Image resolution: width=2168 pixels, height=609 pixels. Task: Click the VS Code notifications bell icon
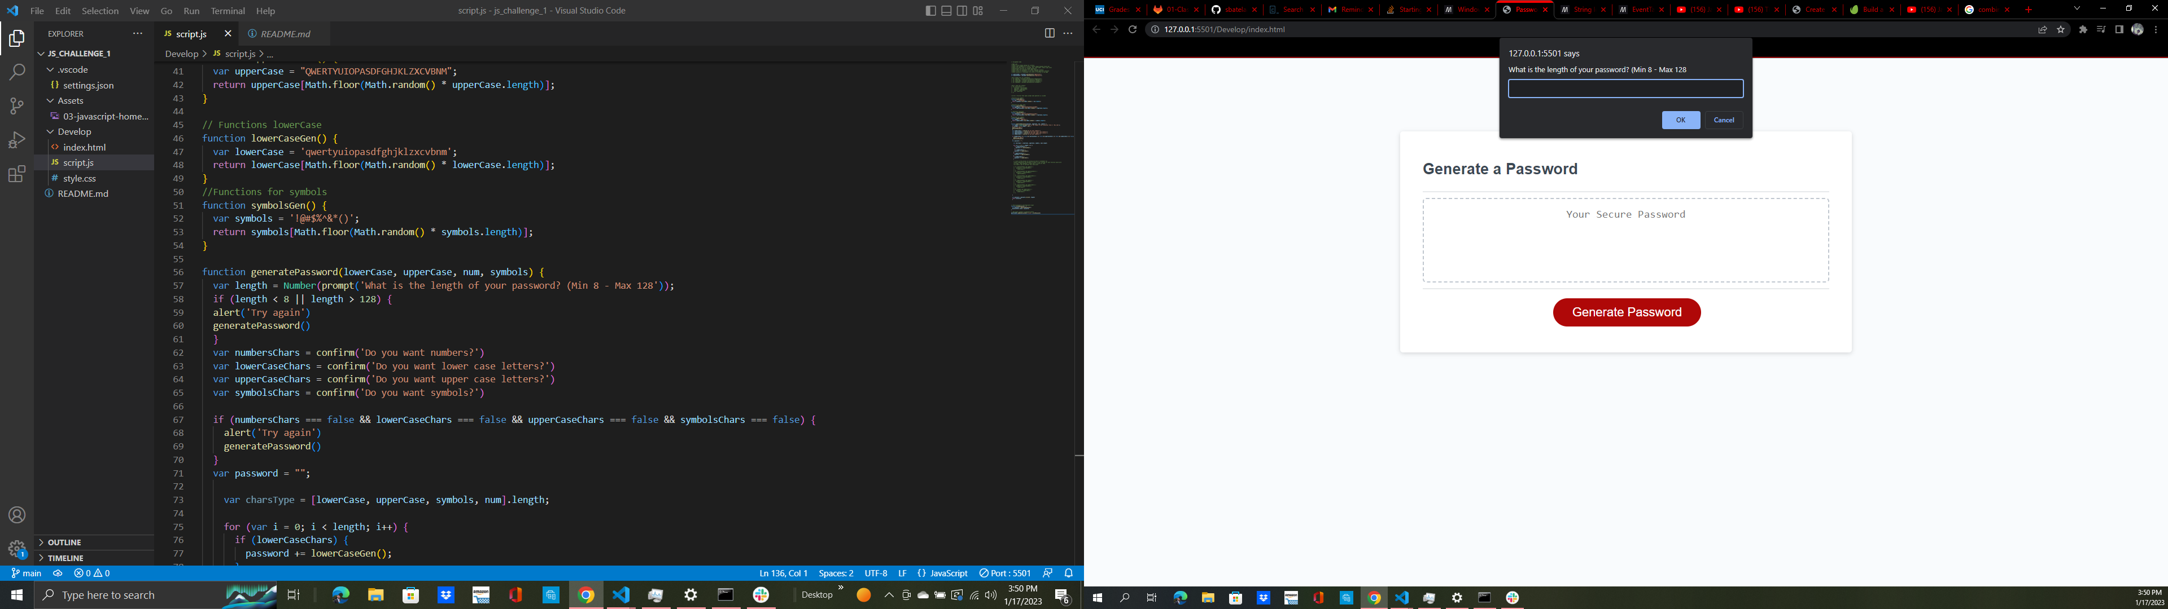(1069, 573)
